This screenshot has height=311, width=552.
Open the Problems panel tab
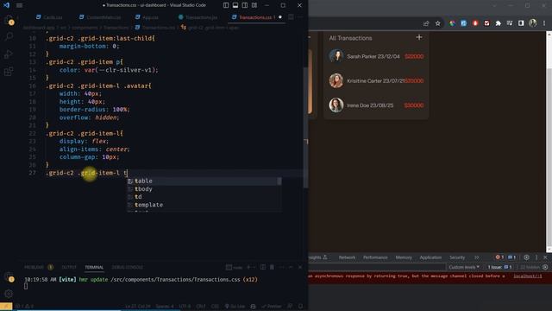[39, 267]
